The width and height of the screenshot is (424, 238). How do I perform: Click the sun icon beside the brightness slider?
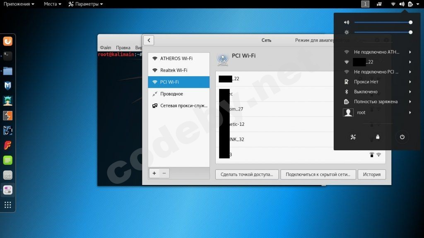tap(347, 32)
